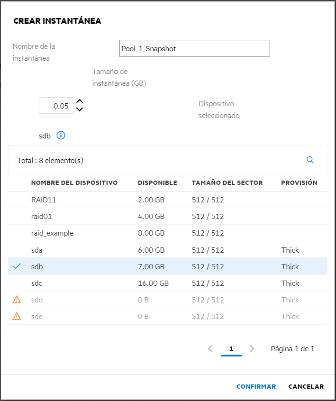Viewport: 336px width, 401px height.
Task: Increase snapshot size with up arrow
Action: click(80, 102)
